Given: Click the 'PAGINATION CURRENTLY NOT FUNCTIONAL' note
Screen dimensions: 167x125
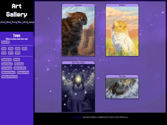Looking at the screenshot, I should click(x=105, y=117).
